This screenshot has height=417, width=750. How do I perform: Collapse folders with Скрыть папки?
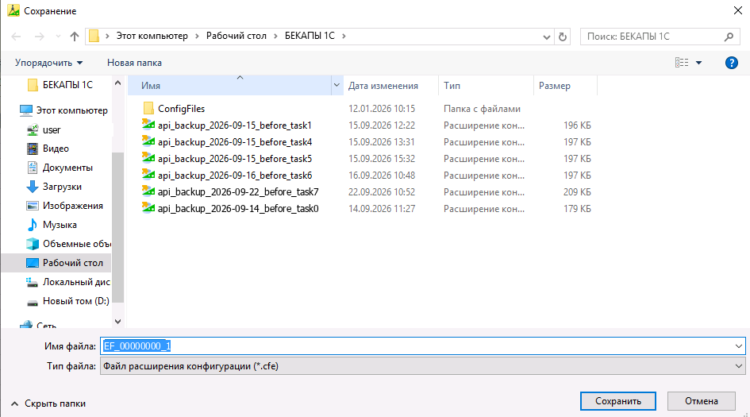coord(48,403)
